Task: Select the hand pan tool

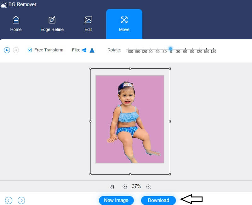Action: click(x=112, y=186)
